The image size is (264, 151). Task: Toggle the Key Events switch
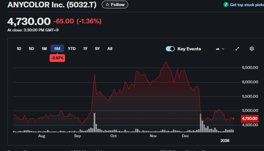point(170,49)
